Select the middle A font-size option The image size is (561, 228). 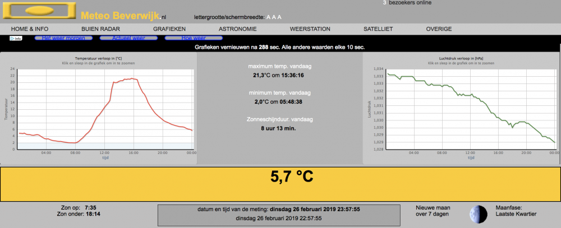point(274,17)
